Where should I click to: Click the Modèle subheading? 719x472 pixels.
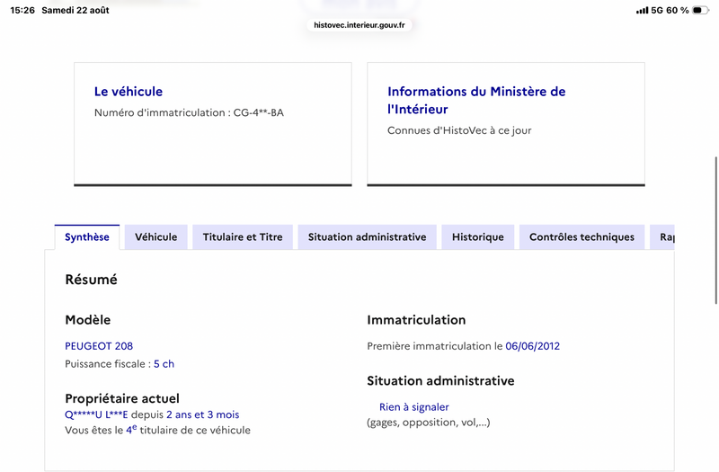click(87, 320)
